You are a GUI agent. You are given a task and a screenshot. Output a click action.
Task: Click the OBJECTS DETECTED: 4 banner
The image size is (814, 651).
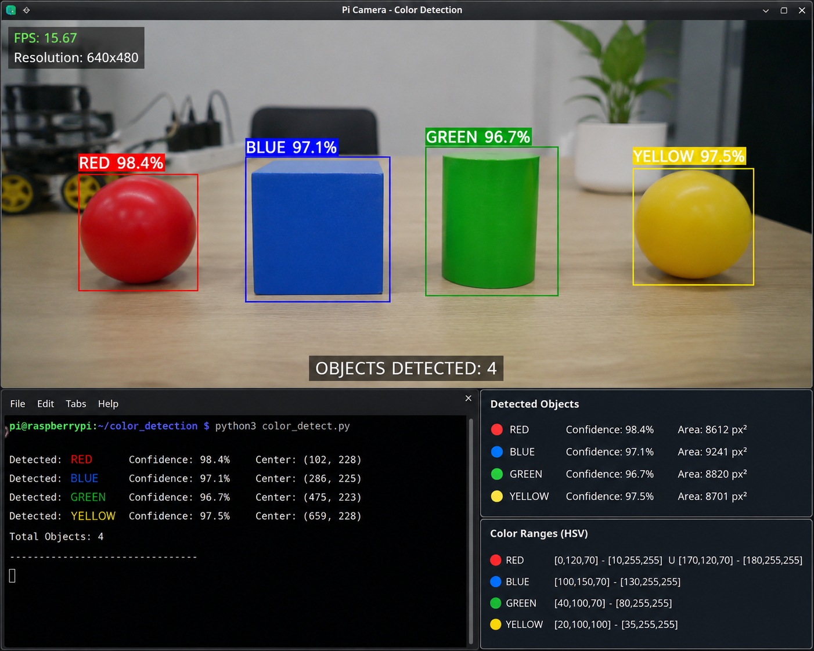coord(406,368)
